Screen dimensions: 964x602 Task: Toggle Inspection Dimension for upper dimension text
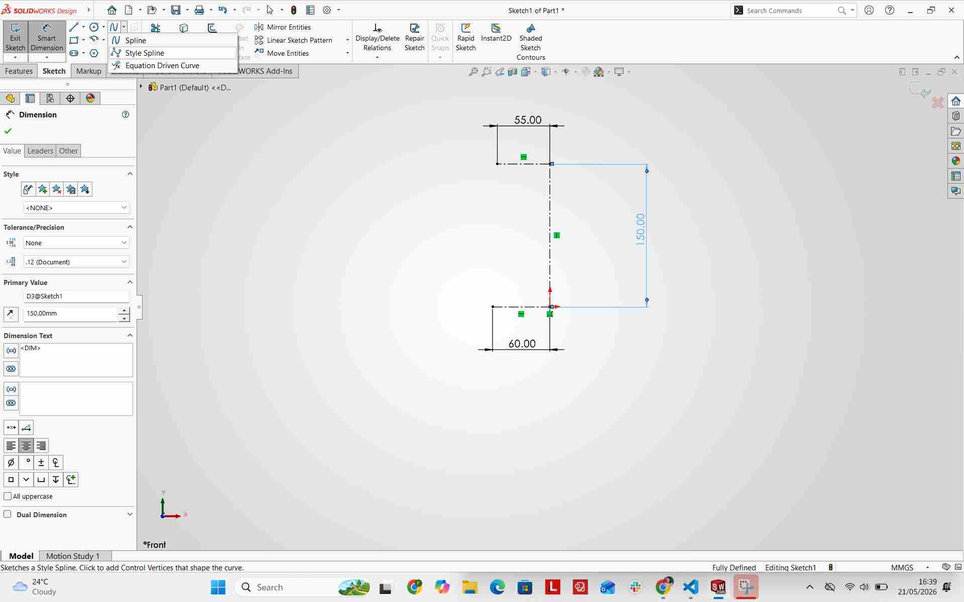(11, 369)
